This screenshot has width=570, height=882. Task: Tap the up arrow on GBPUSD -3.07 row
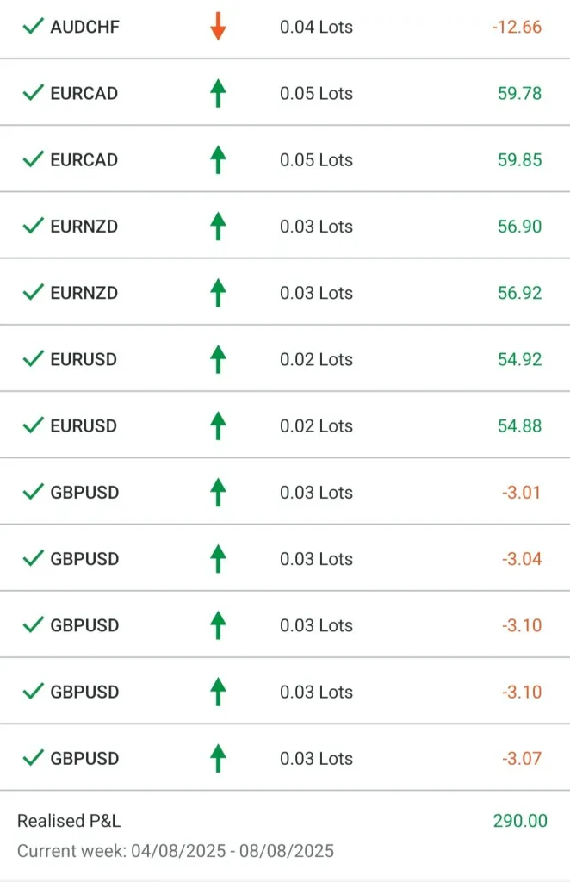coord(218,759)
